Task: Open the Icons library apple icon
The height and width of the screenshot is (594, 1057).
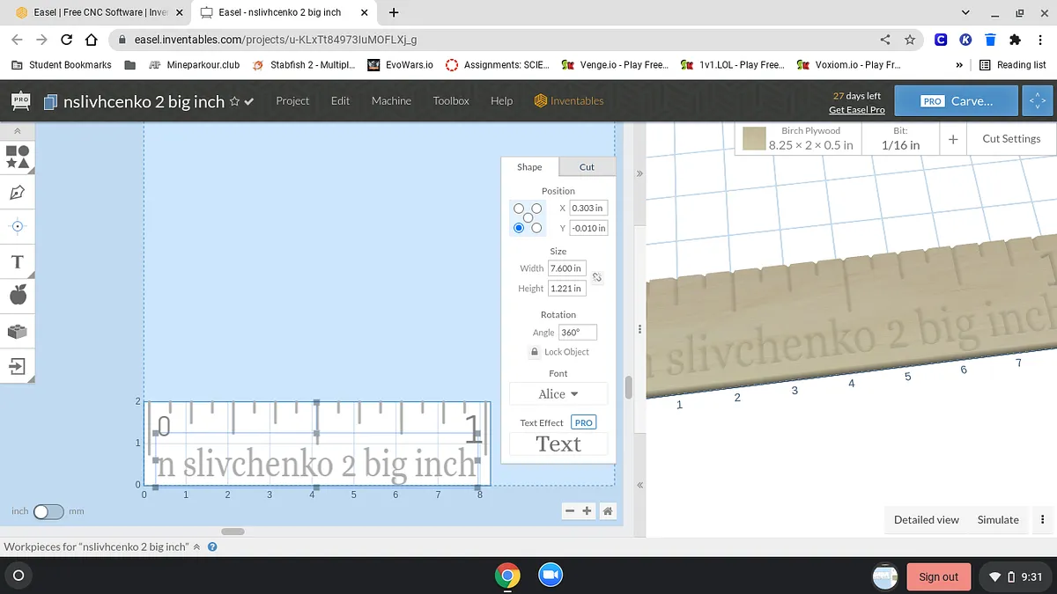Action: tap(18, 296)
